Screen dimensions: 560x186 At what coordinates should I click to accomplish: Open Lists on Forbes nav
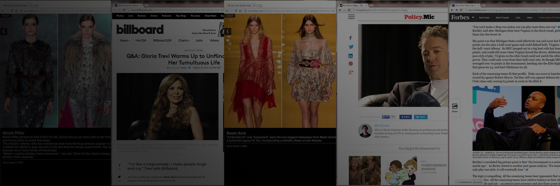[x=518, y=18]
